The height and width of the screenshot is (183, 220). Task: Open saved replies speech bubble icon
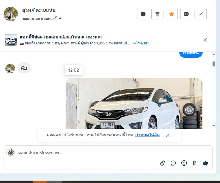point(173,163)
